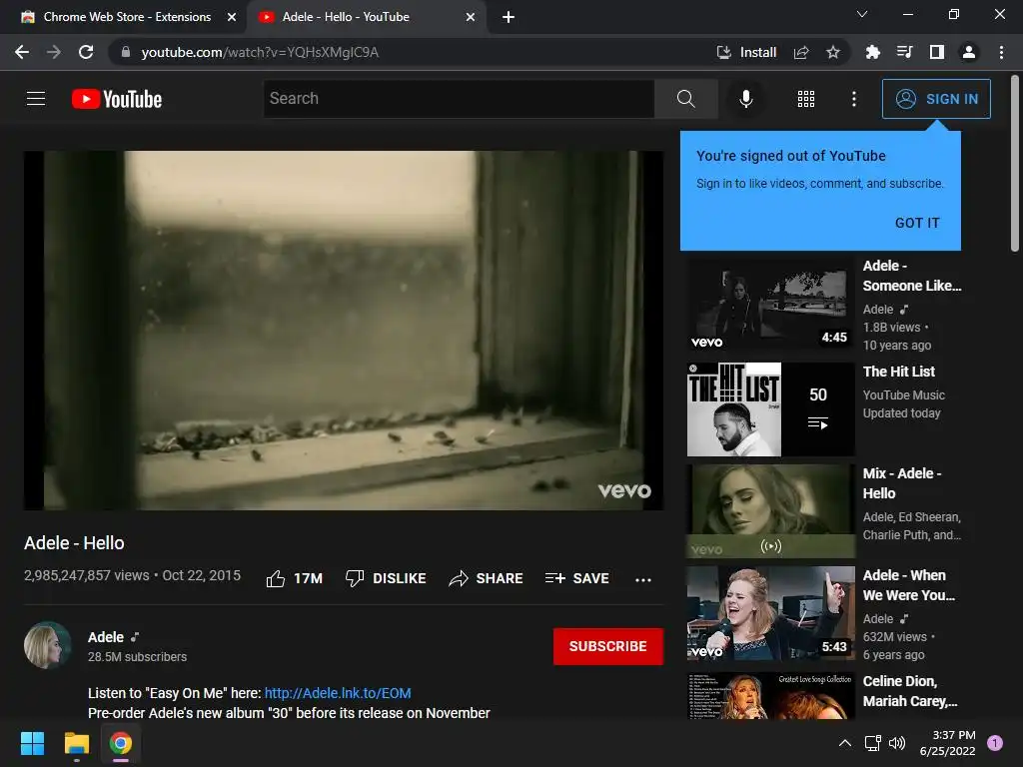1023x767 pixels.
Task: Click 'The Hit List' title text
Action: pyautogui.click(x=898, y=372)
